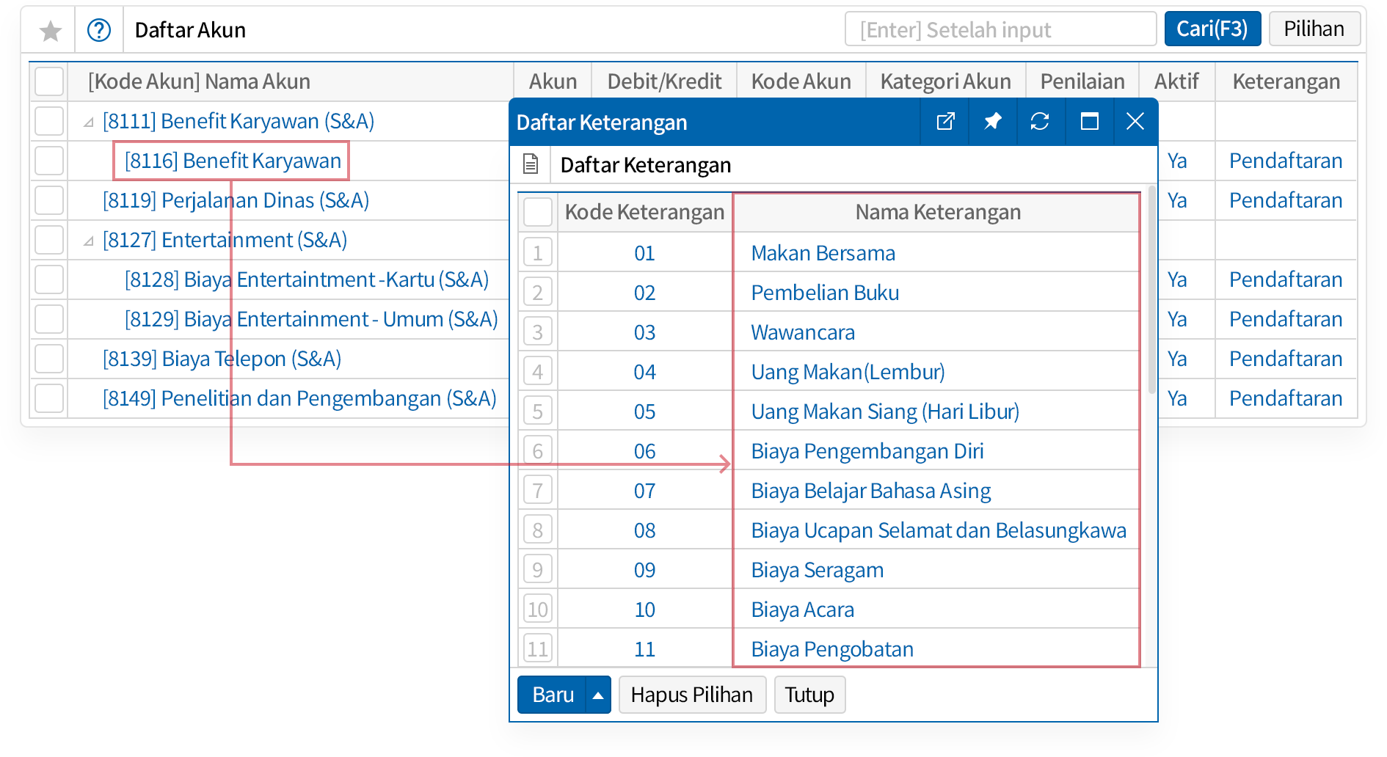This screenshot has height=757, width=1387.
Task: Close the Daftar Keterangan popup
Action: [x=1135, y=122]
